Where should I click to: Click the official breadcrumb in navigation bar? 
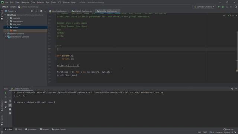(5, 7)
